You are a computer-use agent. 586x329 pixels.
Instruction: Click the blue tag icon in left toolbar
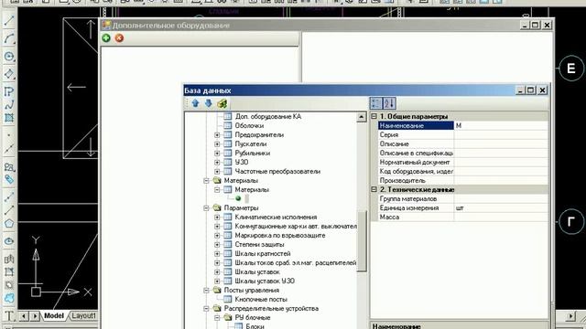[x=9, y=179]
